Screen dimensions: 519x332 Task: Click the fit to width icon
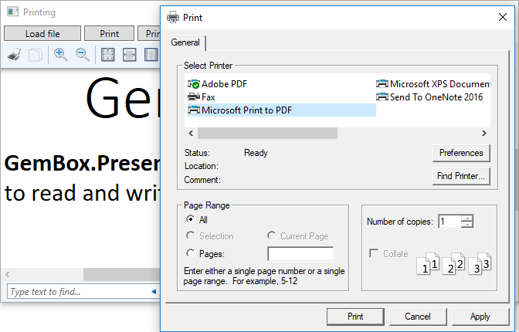(x=130, y=55)
